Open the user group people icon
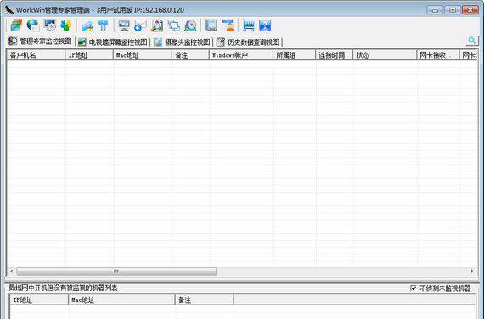The height and width of the screenshot is (319, 484). coord(65,25)
